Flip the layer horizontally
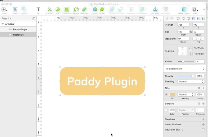Viewport: 208px width, 137px height. coord(196,39)
